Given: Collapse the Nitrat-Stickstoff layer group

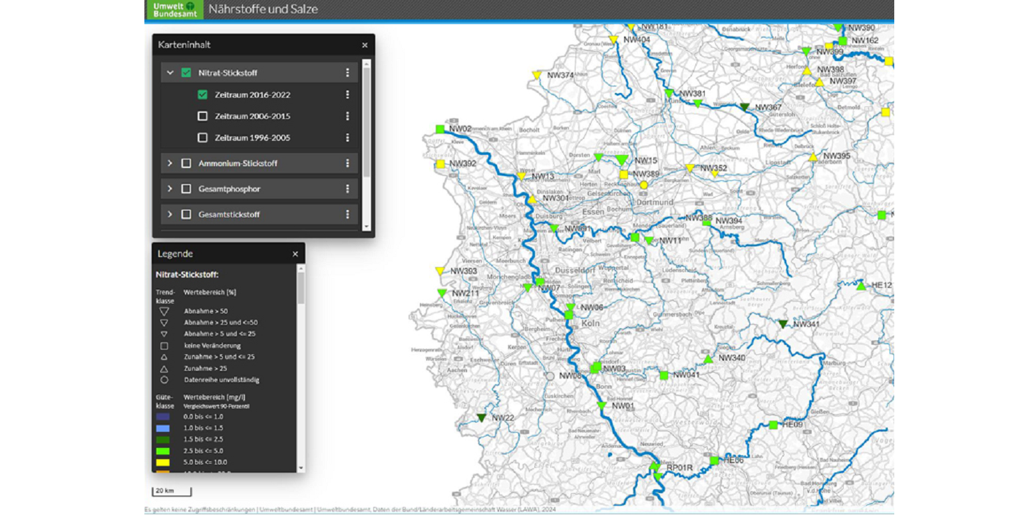Looking at the screenshot, I should [x=170, y=73].
